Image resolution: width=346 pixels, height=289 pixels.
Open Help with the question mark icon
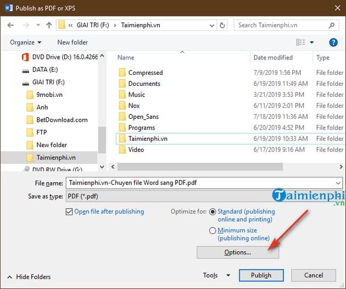click(x=333, y=42)
